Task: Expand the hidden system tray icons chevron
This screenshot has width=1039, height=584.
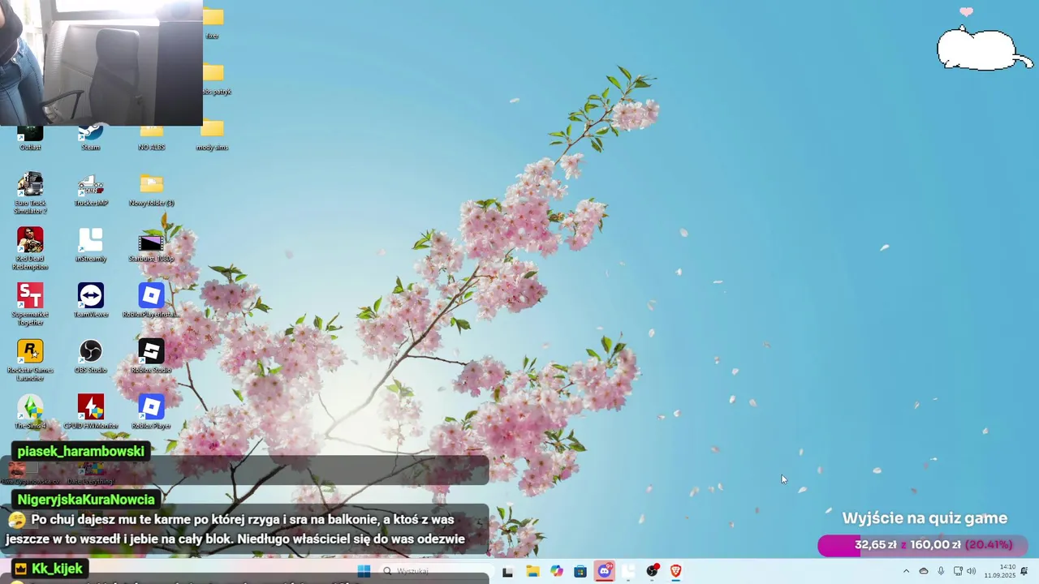Action: tap(906, 571)
